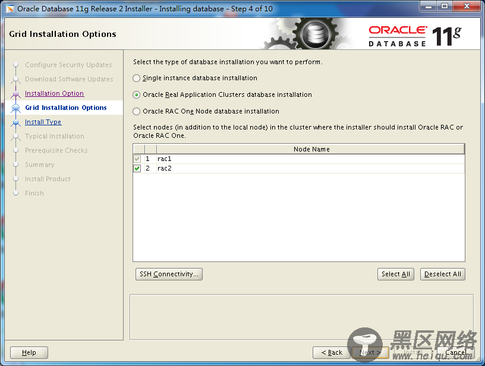485x366 pixels.
Task: Click the step marker beside Installation Option
Action: [16, 94]
